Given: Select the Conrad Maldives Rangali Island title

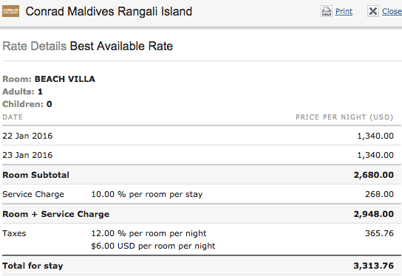Looking at the screenshot, I should coord(109,12).
